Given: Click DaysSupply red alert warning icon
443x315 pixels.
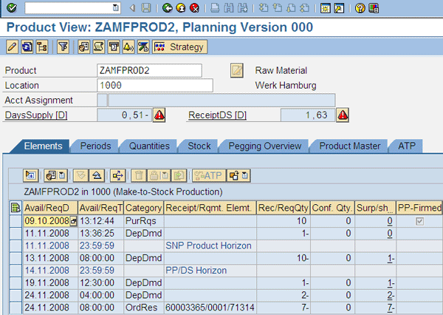Looking at the screenshot, I should click(159, 115).
